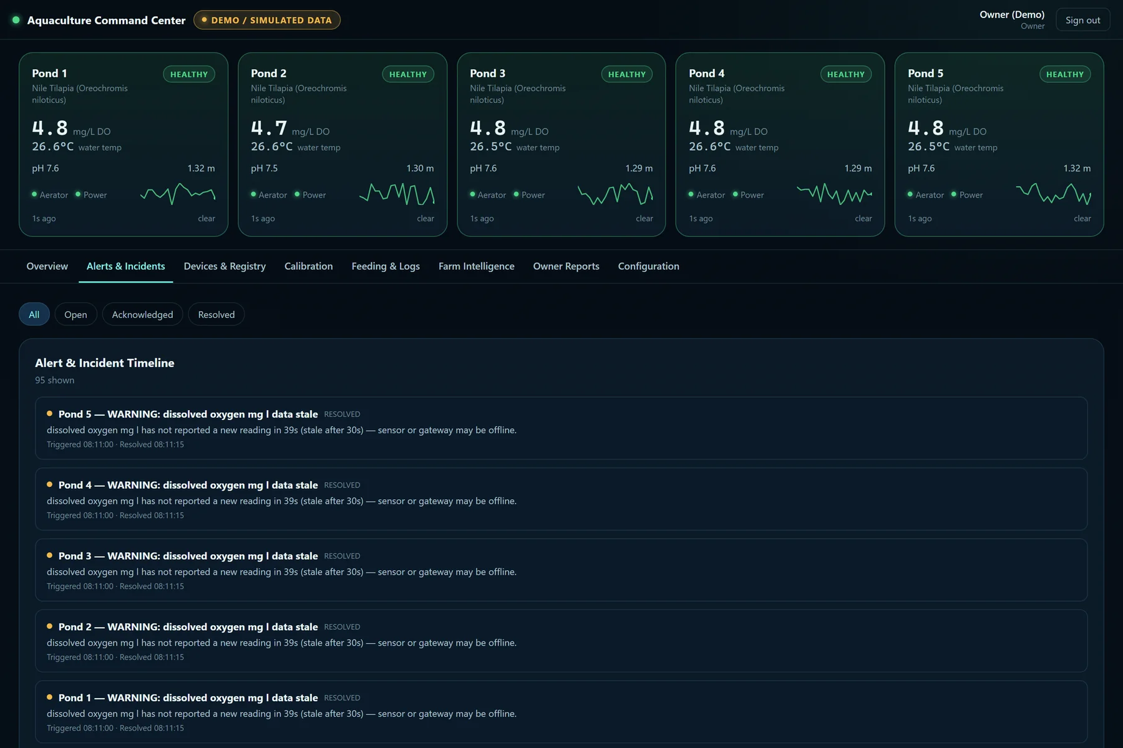The height and width of the screenshot is (748, 1123).
Task: Click the '95 shown' count text
Action: click(54, 380)
